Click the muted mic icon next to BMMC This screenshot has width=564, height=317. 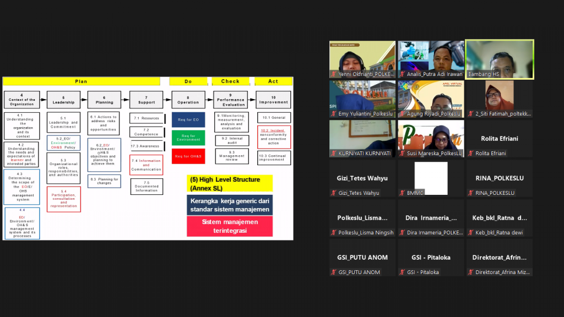click(402, 193)
